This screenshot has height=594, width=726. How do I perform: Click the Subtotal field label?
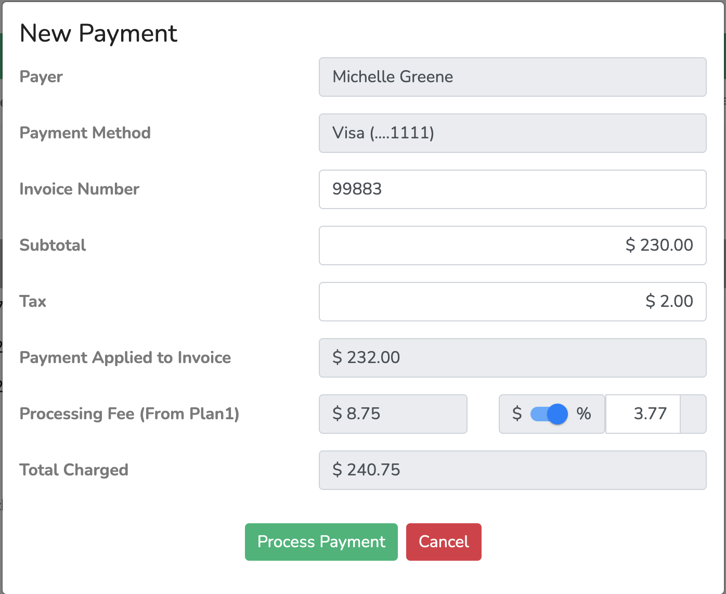(53, 246)
